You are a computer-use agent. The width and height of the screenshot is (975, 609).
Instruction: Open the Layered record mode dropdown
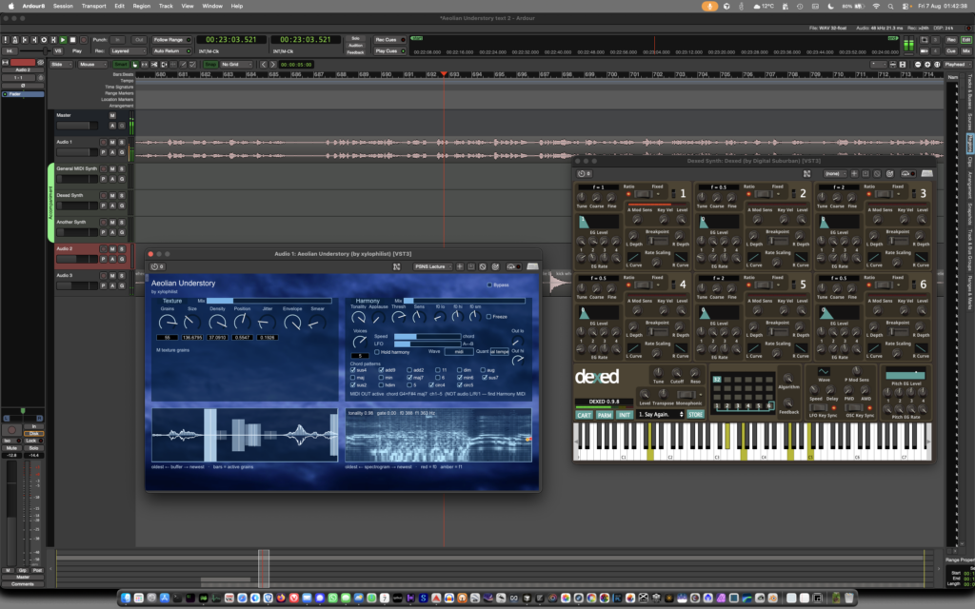click(x=129, y=51)
